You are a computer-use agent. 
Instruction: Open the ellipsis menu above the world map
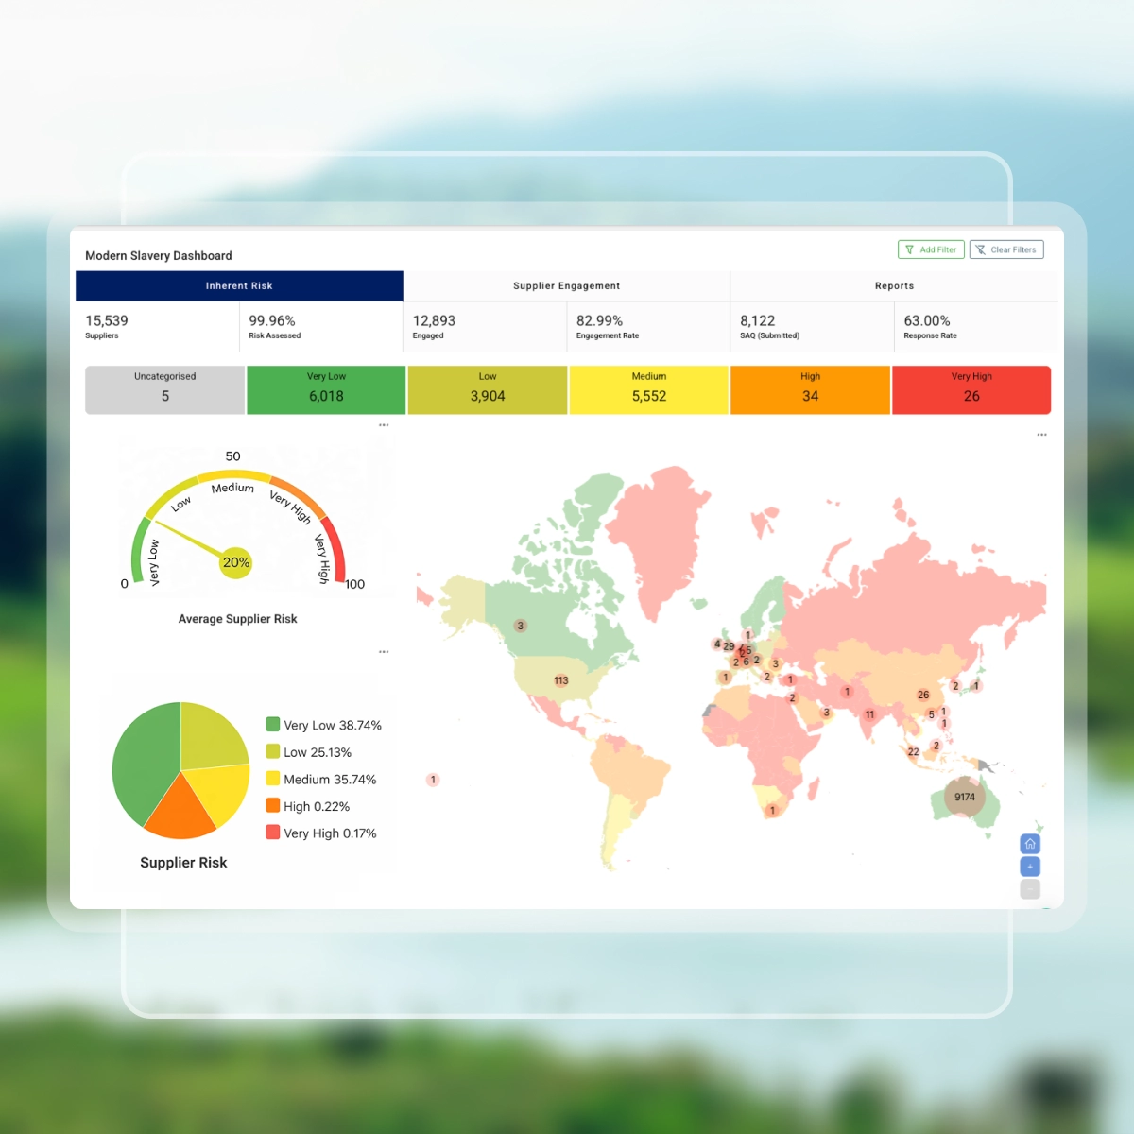[1041, 435]
